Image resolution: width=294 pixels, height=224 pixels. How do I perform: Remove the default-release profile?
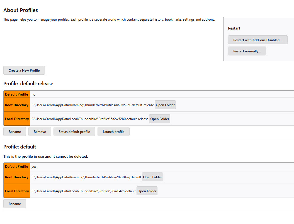pos(40,132)
